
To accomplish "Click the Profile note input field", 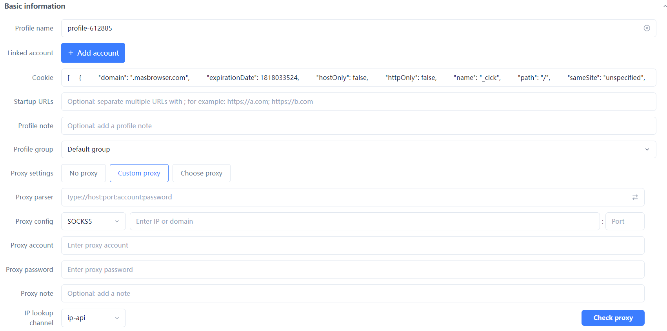I will click(x=358, y=126).
